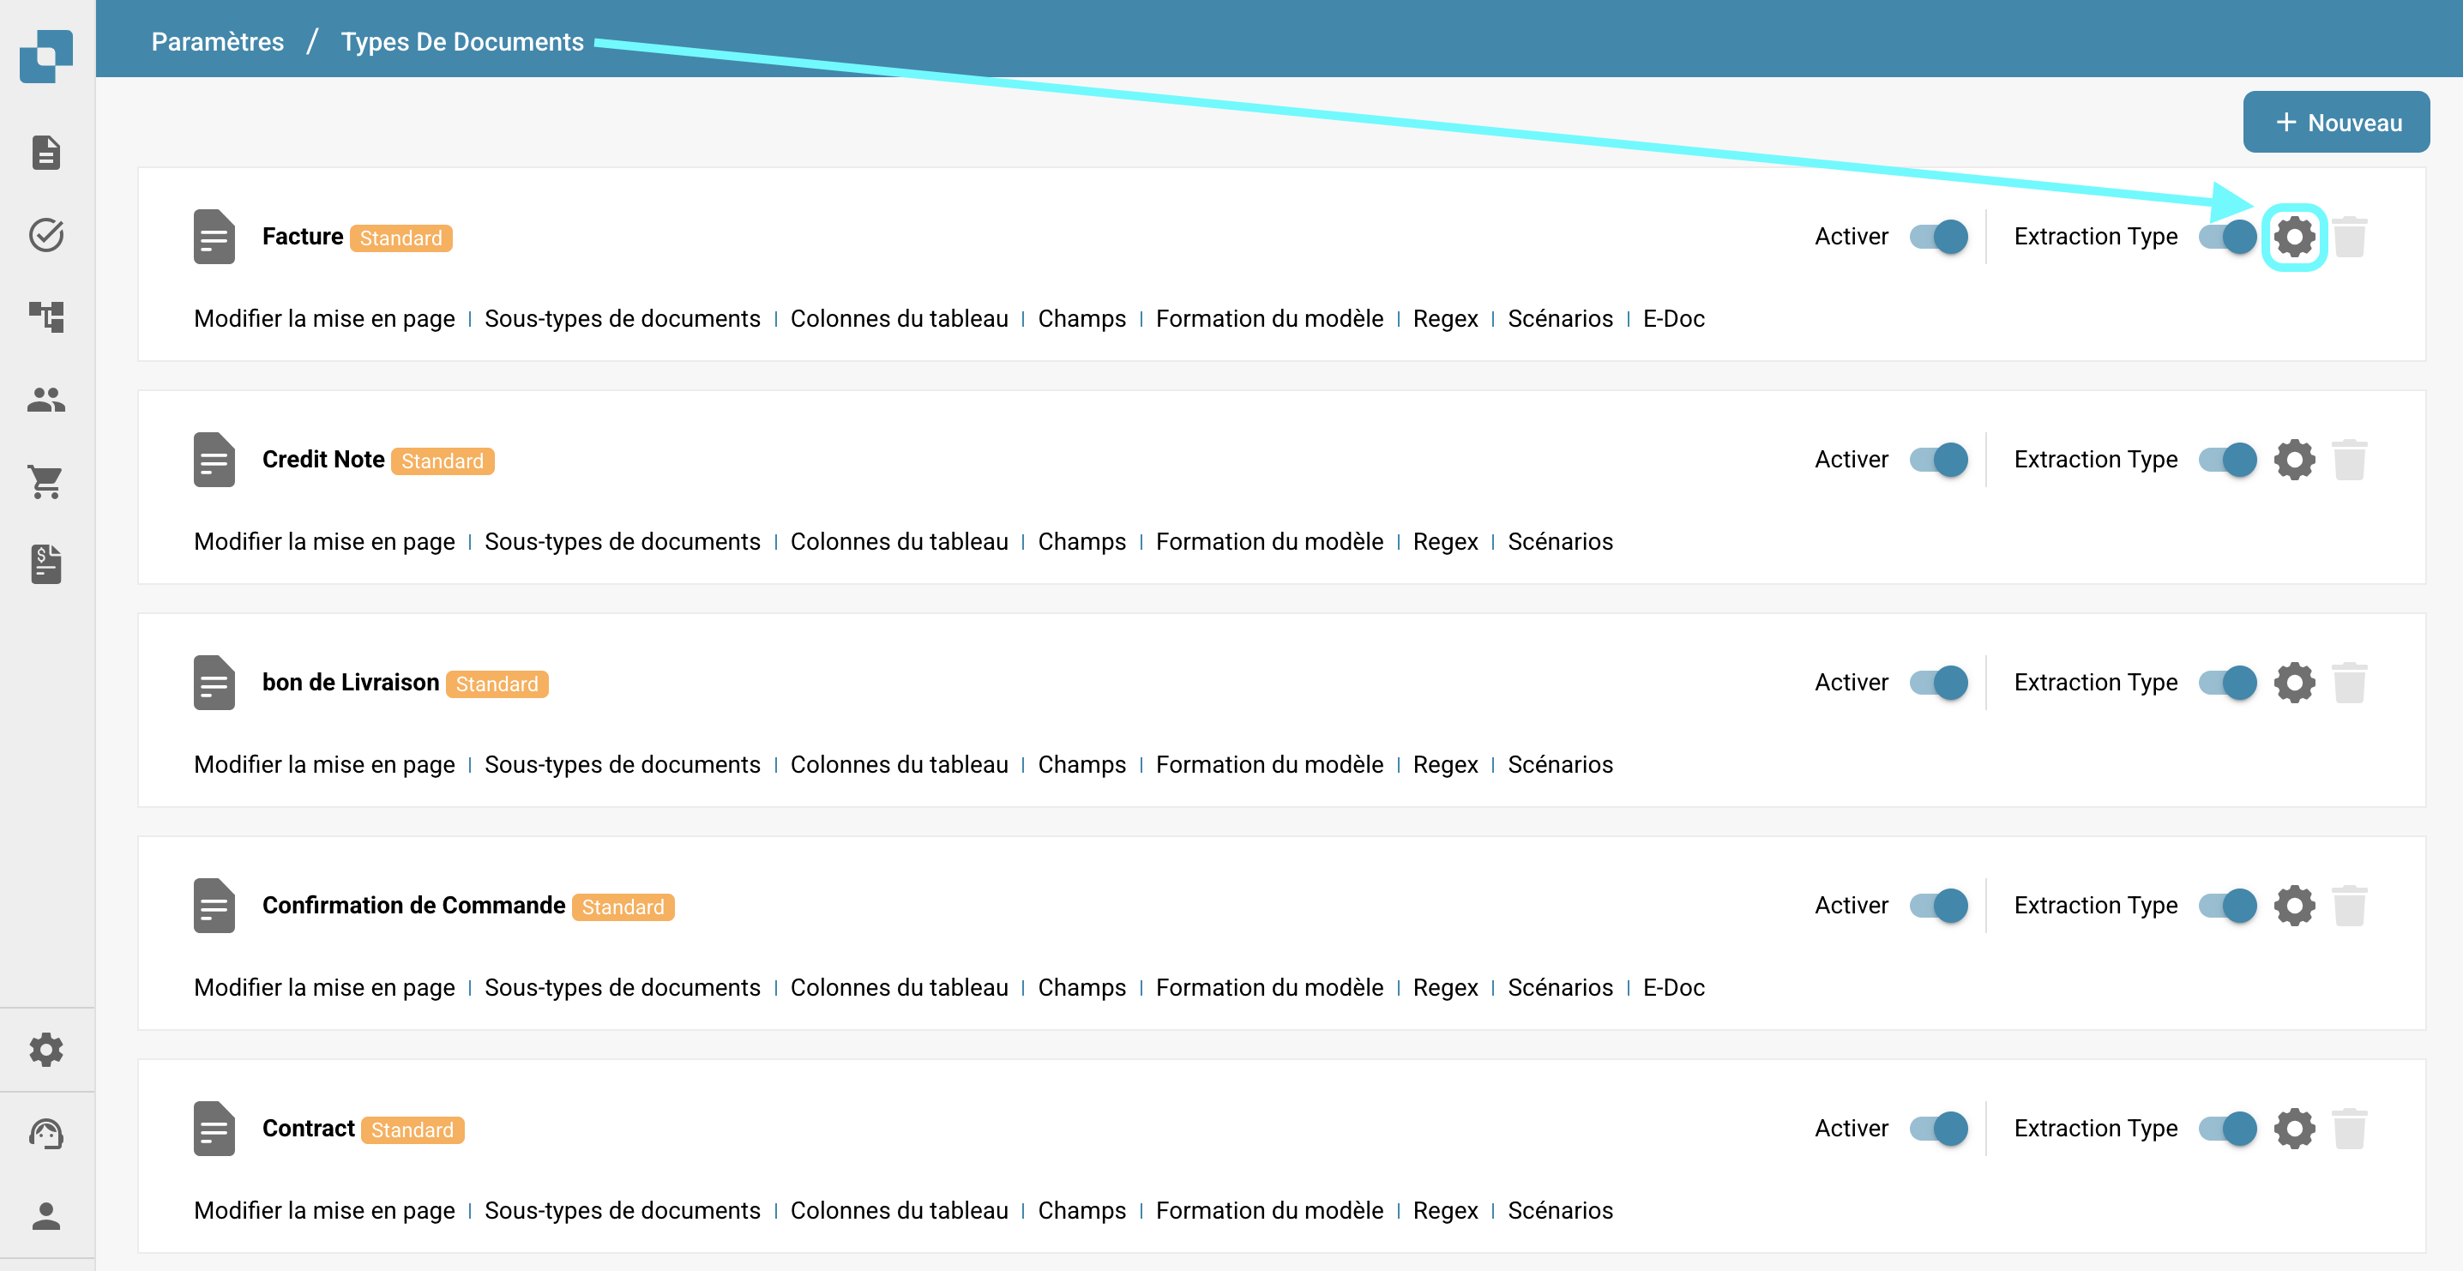This screenshot has width=2463, height=1271.
Task: Open the documents icon in sidebar
Action: click(46, 153)
